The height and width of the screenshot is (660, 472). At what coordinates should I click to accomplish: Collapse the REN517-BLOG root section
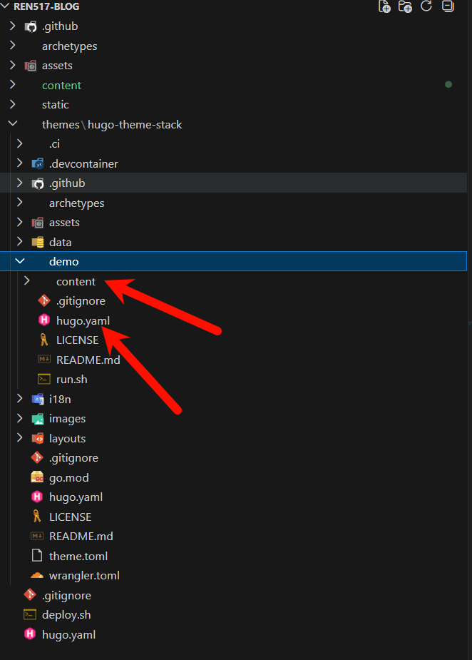click(6, 6)
